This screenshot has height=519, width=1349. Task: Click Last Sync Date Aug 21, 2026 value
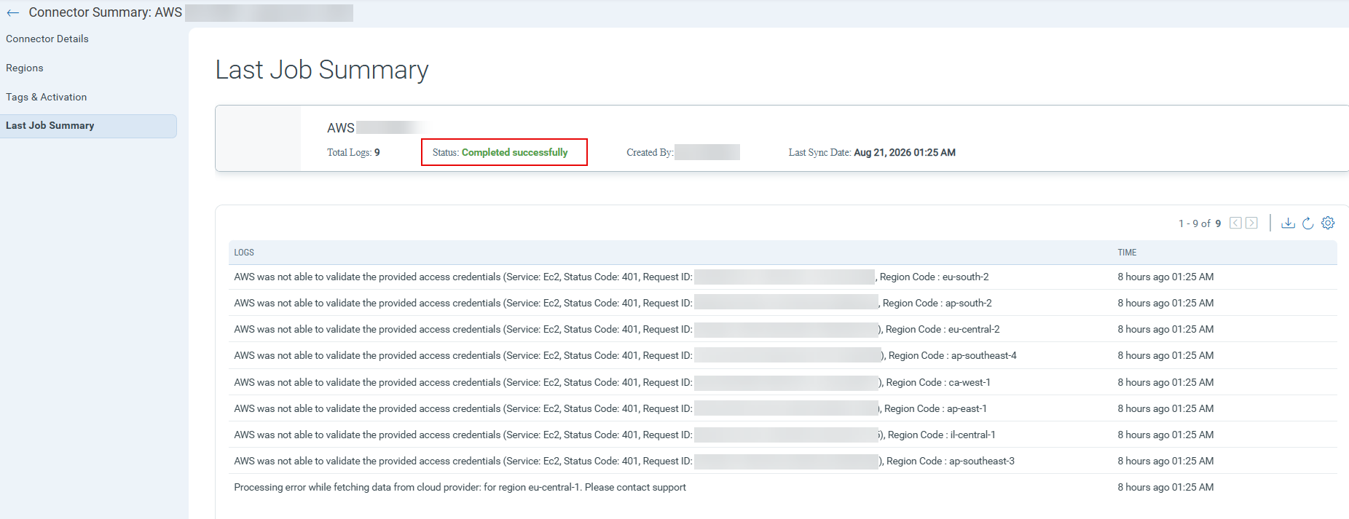click(x=905, y=152)
